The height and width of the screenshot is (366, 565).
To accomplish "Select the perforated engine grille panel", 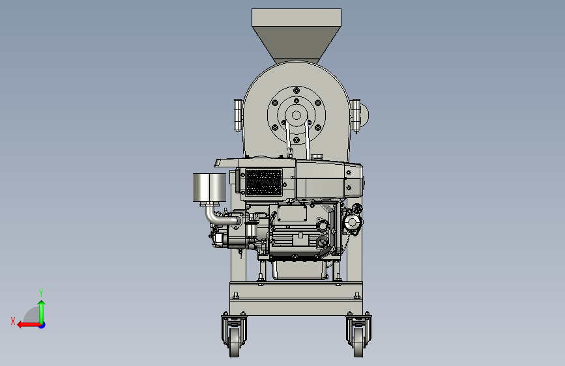I will pyautogui.click(x=264, y=182).
